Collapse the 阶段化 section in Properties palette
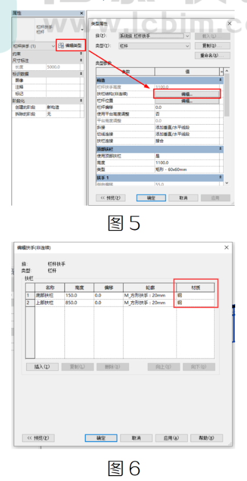The image size is (247, 481). click(81, 100)
